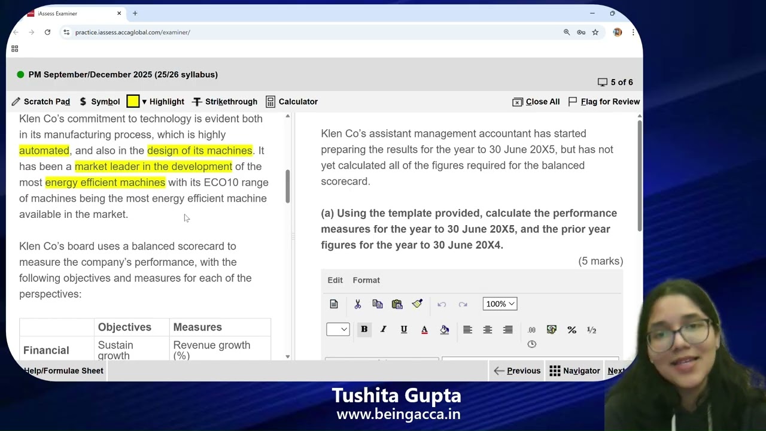Image resolution: width=766 pixels, height=431 pixels.
Task: Reload the browser page
Action: 47,32
